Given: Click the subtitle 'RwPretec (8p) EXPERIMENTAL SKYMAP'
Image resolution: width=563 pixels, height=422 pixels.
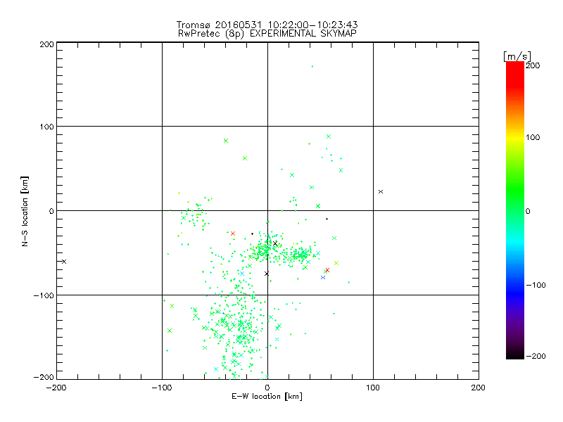Looking at the screenshot, I should (267, 34).
